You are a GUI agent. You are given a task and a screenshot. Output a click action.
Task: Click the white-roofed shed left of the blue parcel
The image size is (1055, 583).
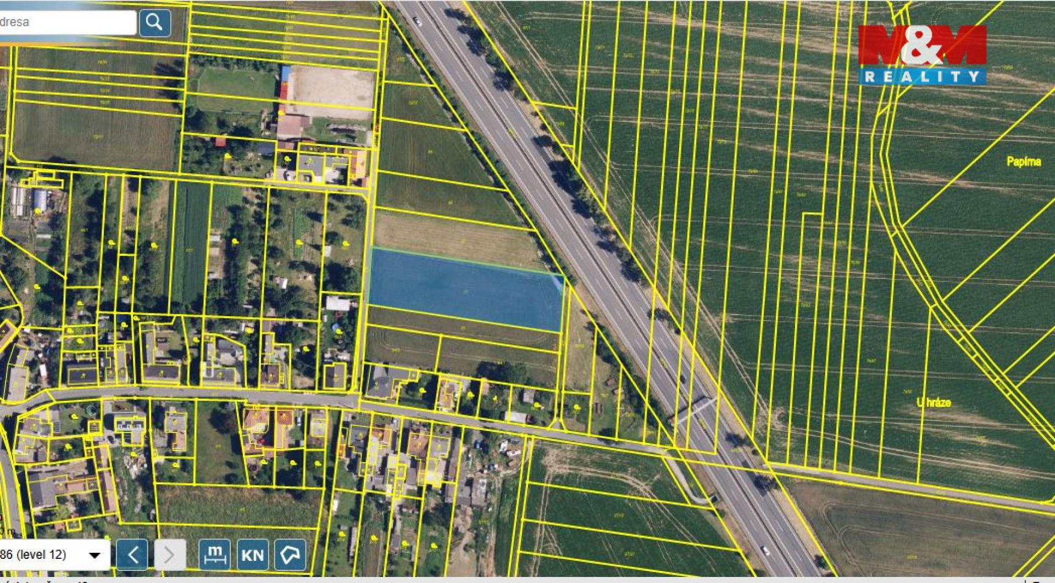[x=337, y=303]
